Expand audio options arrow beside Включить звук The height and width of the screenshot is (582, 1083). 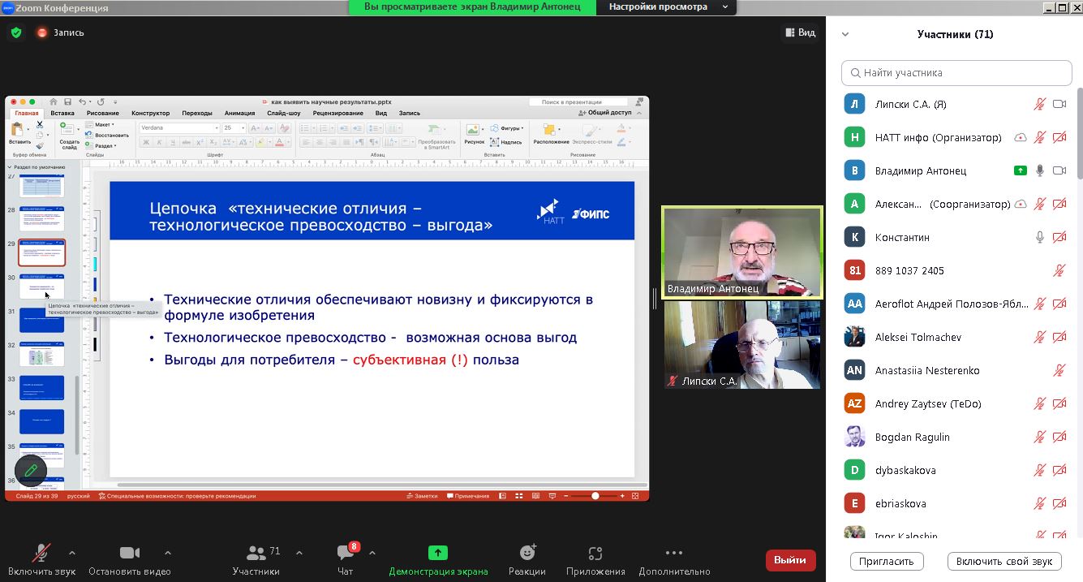(72, 553)
